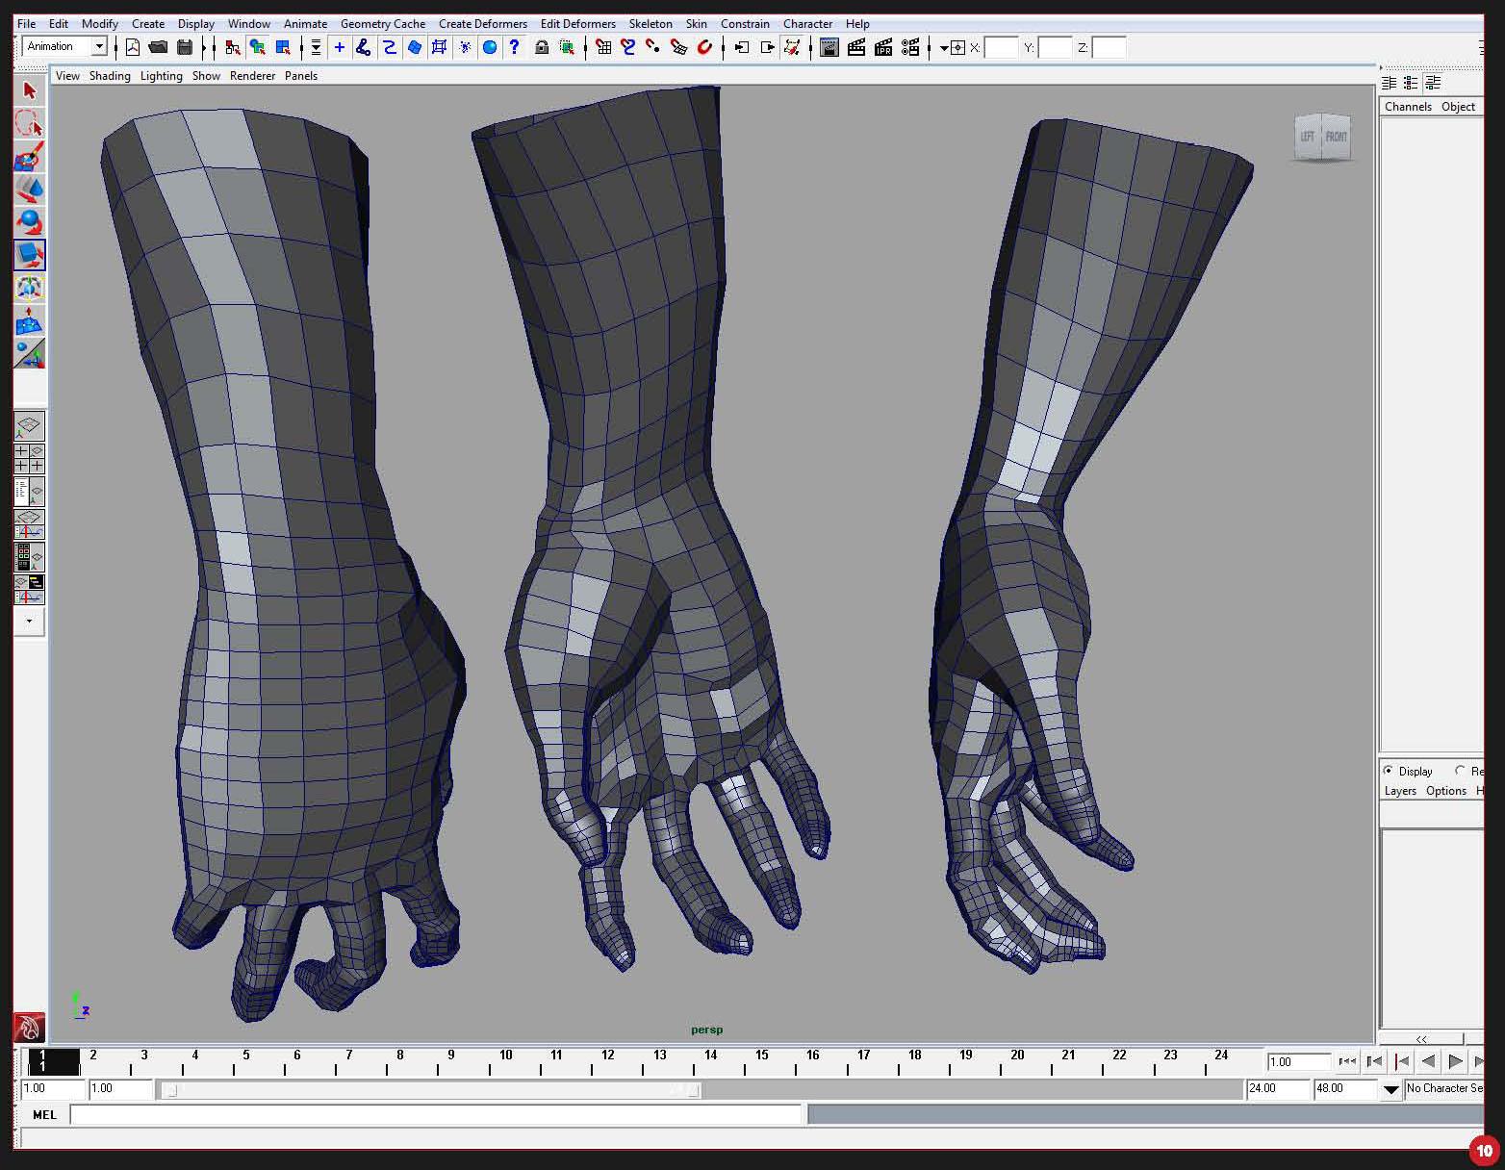Select the Scale tool cube icon
This screenshot has width=1505, height=1170.
point(29,255)
